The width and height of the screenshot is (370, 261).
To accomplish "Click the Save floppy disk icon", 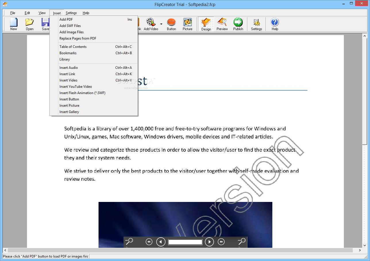I will [x=45, y=24].
